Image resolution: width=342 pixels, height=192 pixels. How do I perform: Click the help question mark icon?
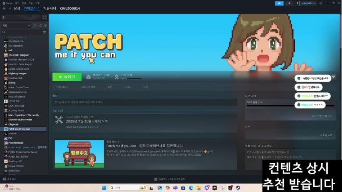[x=297, y=3]
